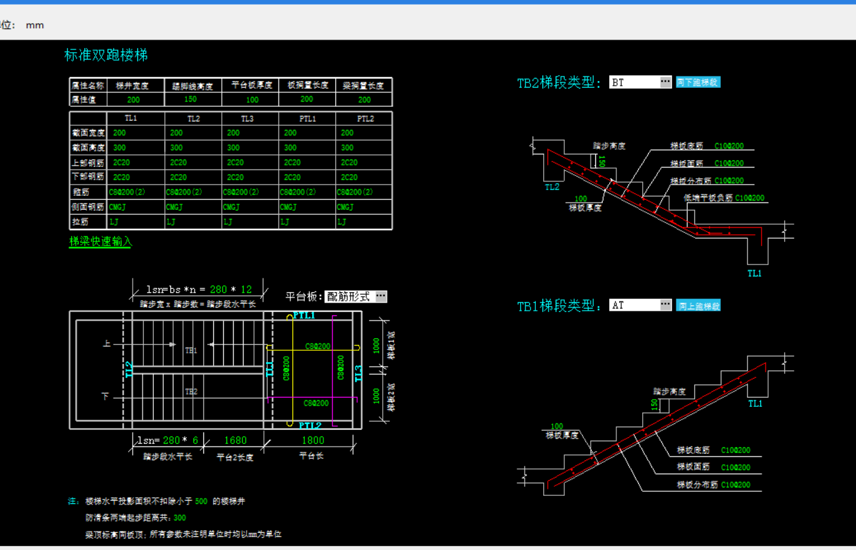
Task: Edit the upper horizontal C8@200 platform rebar
Action: [x=317, y=346]
